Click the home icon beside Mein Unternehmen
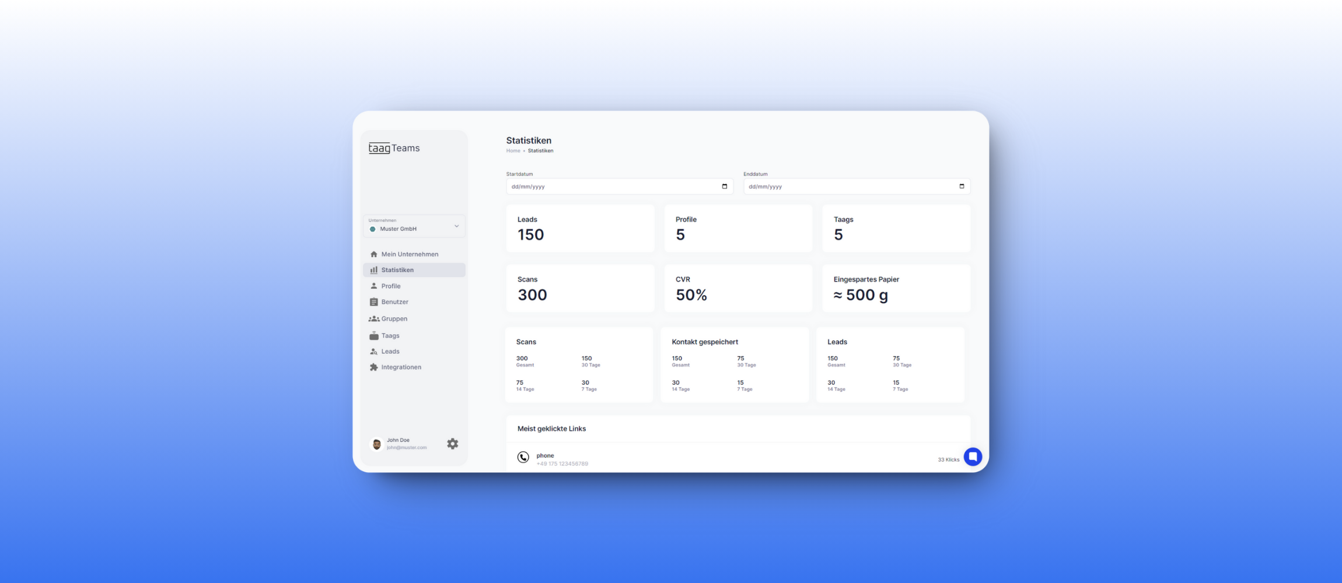The image size is (1342, 583). coord(373,254)
